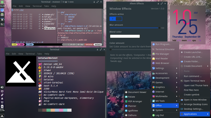211x118 pixels.
Task: Click the eject removable media icon
Action: (x=2, y=99)
